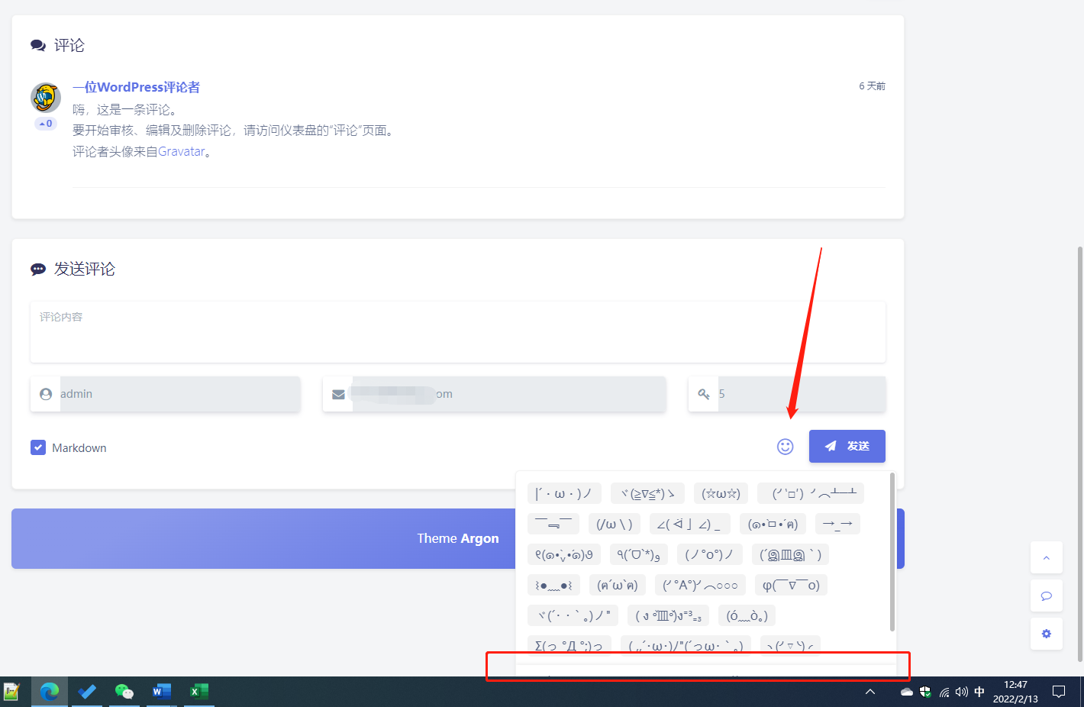
Task: Open the notification center icon
Action: (1059, 692)
